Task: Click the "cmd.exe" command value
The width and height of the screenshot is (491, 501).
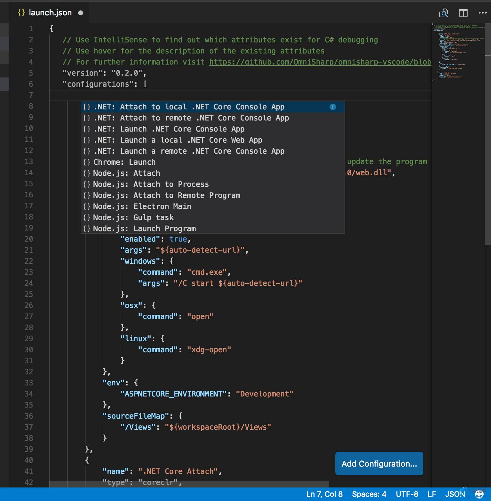Action: [207, 272]
